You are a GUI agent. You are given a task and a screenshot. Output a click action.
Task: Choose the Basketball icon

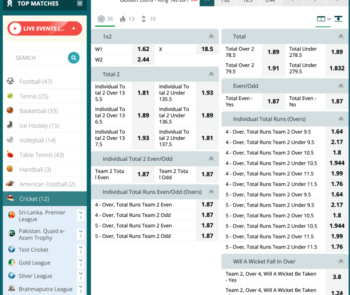click(10, 110)
